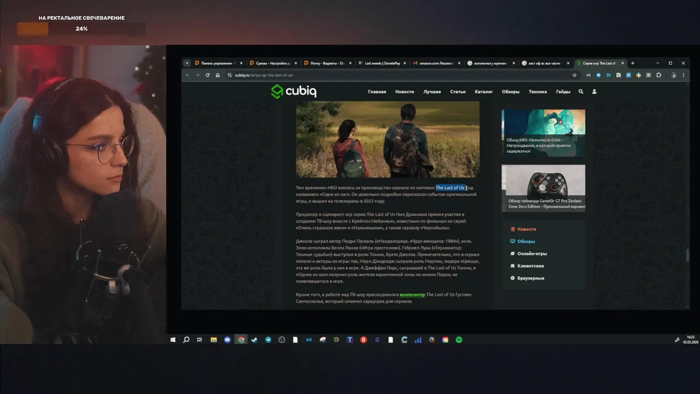This screenshot has width=700, height=394.
Task: Click the site info icon in address bar
Action: click(x=230, y=75)
